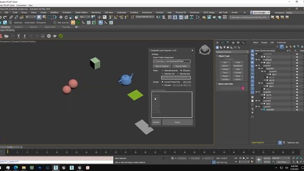
Task: Collapse the Layer007 tree node
Action: click(x=256, y=106)
